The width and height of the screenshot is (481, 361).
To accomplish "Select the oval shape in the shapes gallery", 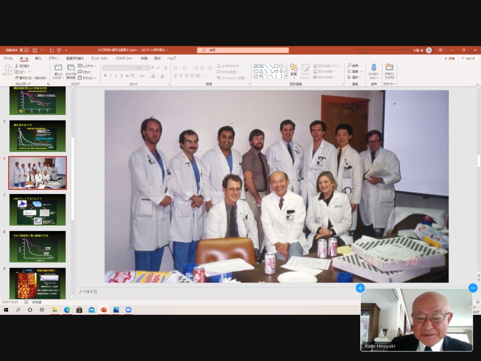I will click(x=281, y=66).
